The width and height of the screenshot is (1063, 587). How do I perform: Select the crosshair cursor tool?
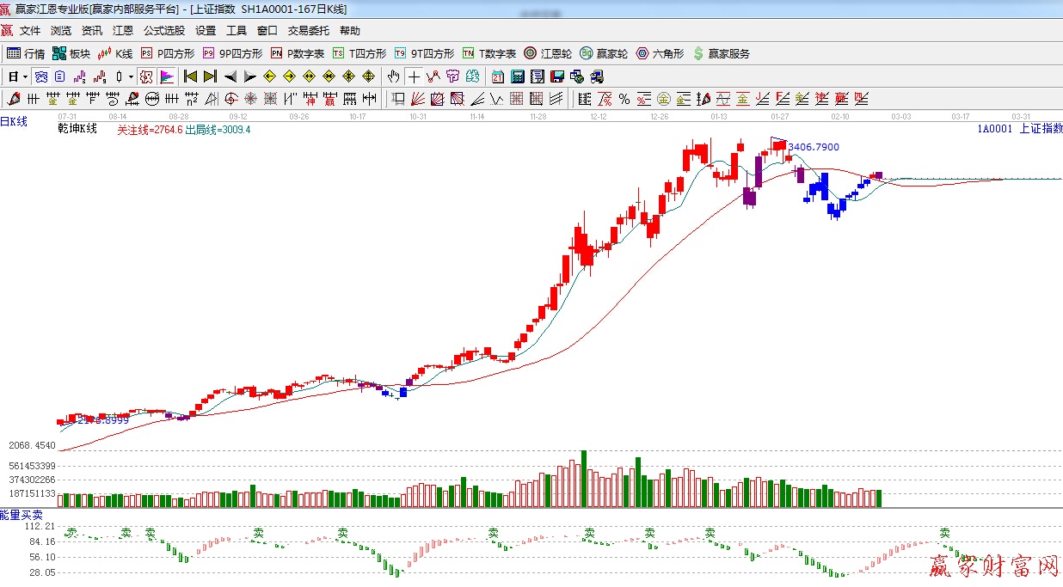click(415, 76)
